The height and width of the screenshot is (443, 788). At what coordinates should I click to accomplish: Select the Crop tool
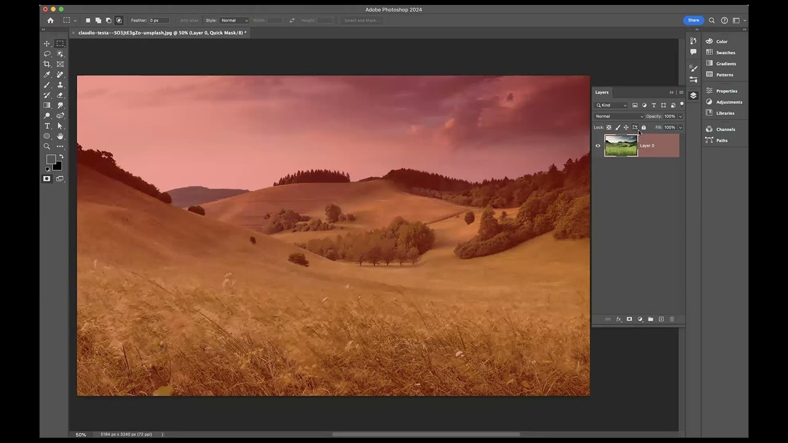coord(47,64)
